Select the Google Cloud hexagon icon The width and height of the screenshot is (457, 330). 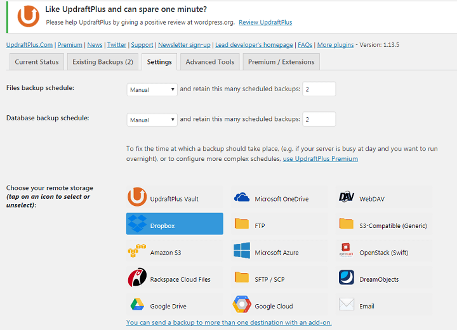242,304
